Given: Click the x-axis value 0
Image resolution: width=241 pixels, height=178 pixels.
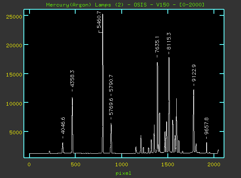Looking at the screenshot, I should (29, 165).
